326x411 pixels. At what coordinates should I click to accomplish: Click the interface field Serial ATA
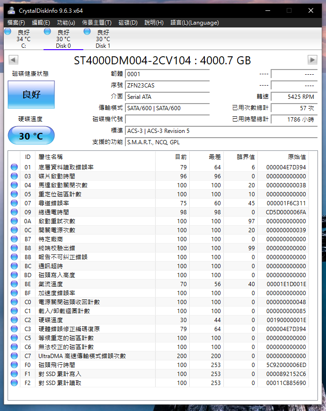point(167,97)
